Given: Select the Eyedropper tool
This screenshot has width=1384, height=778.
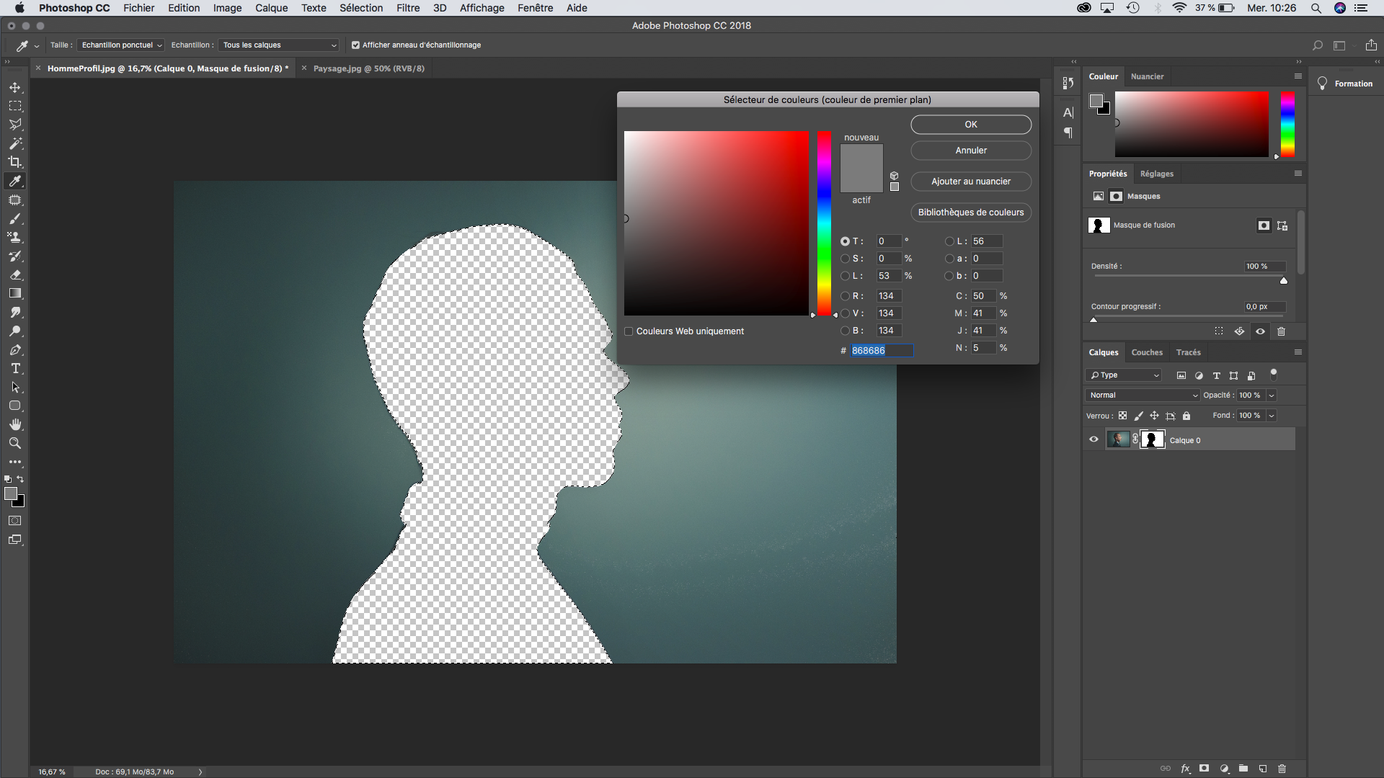Looking at the screenshot, I should pyautogui.click(x=14, y=182).
